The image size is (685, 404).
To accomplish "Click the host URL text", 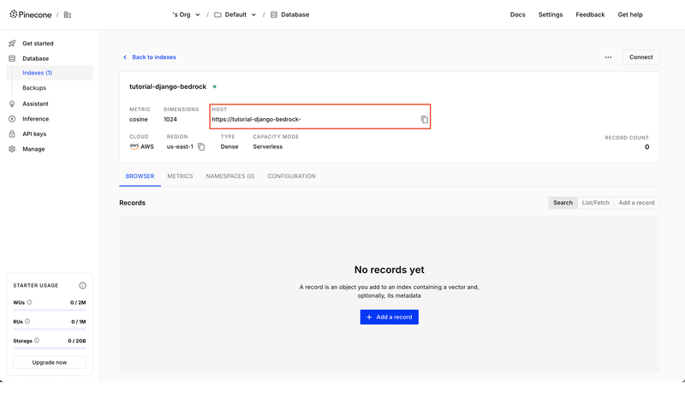I will [x=256, y=119].
